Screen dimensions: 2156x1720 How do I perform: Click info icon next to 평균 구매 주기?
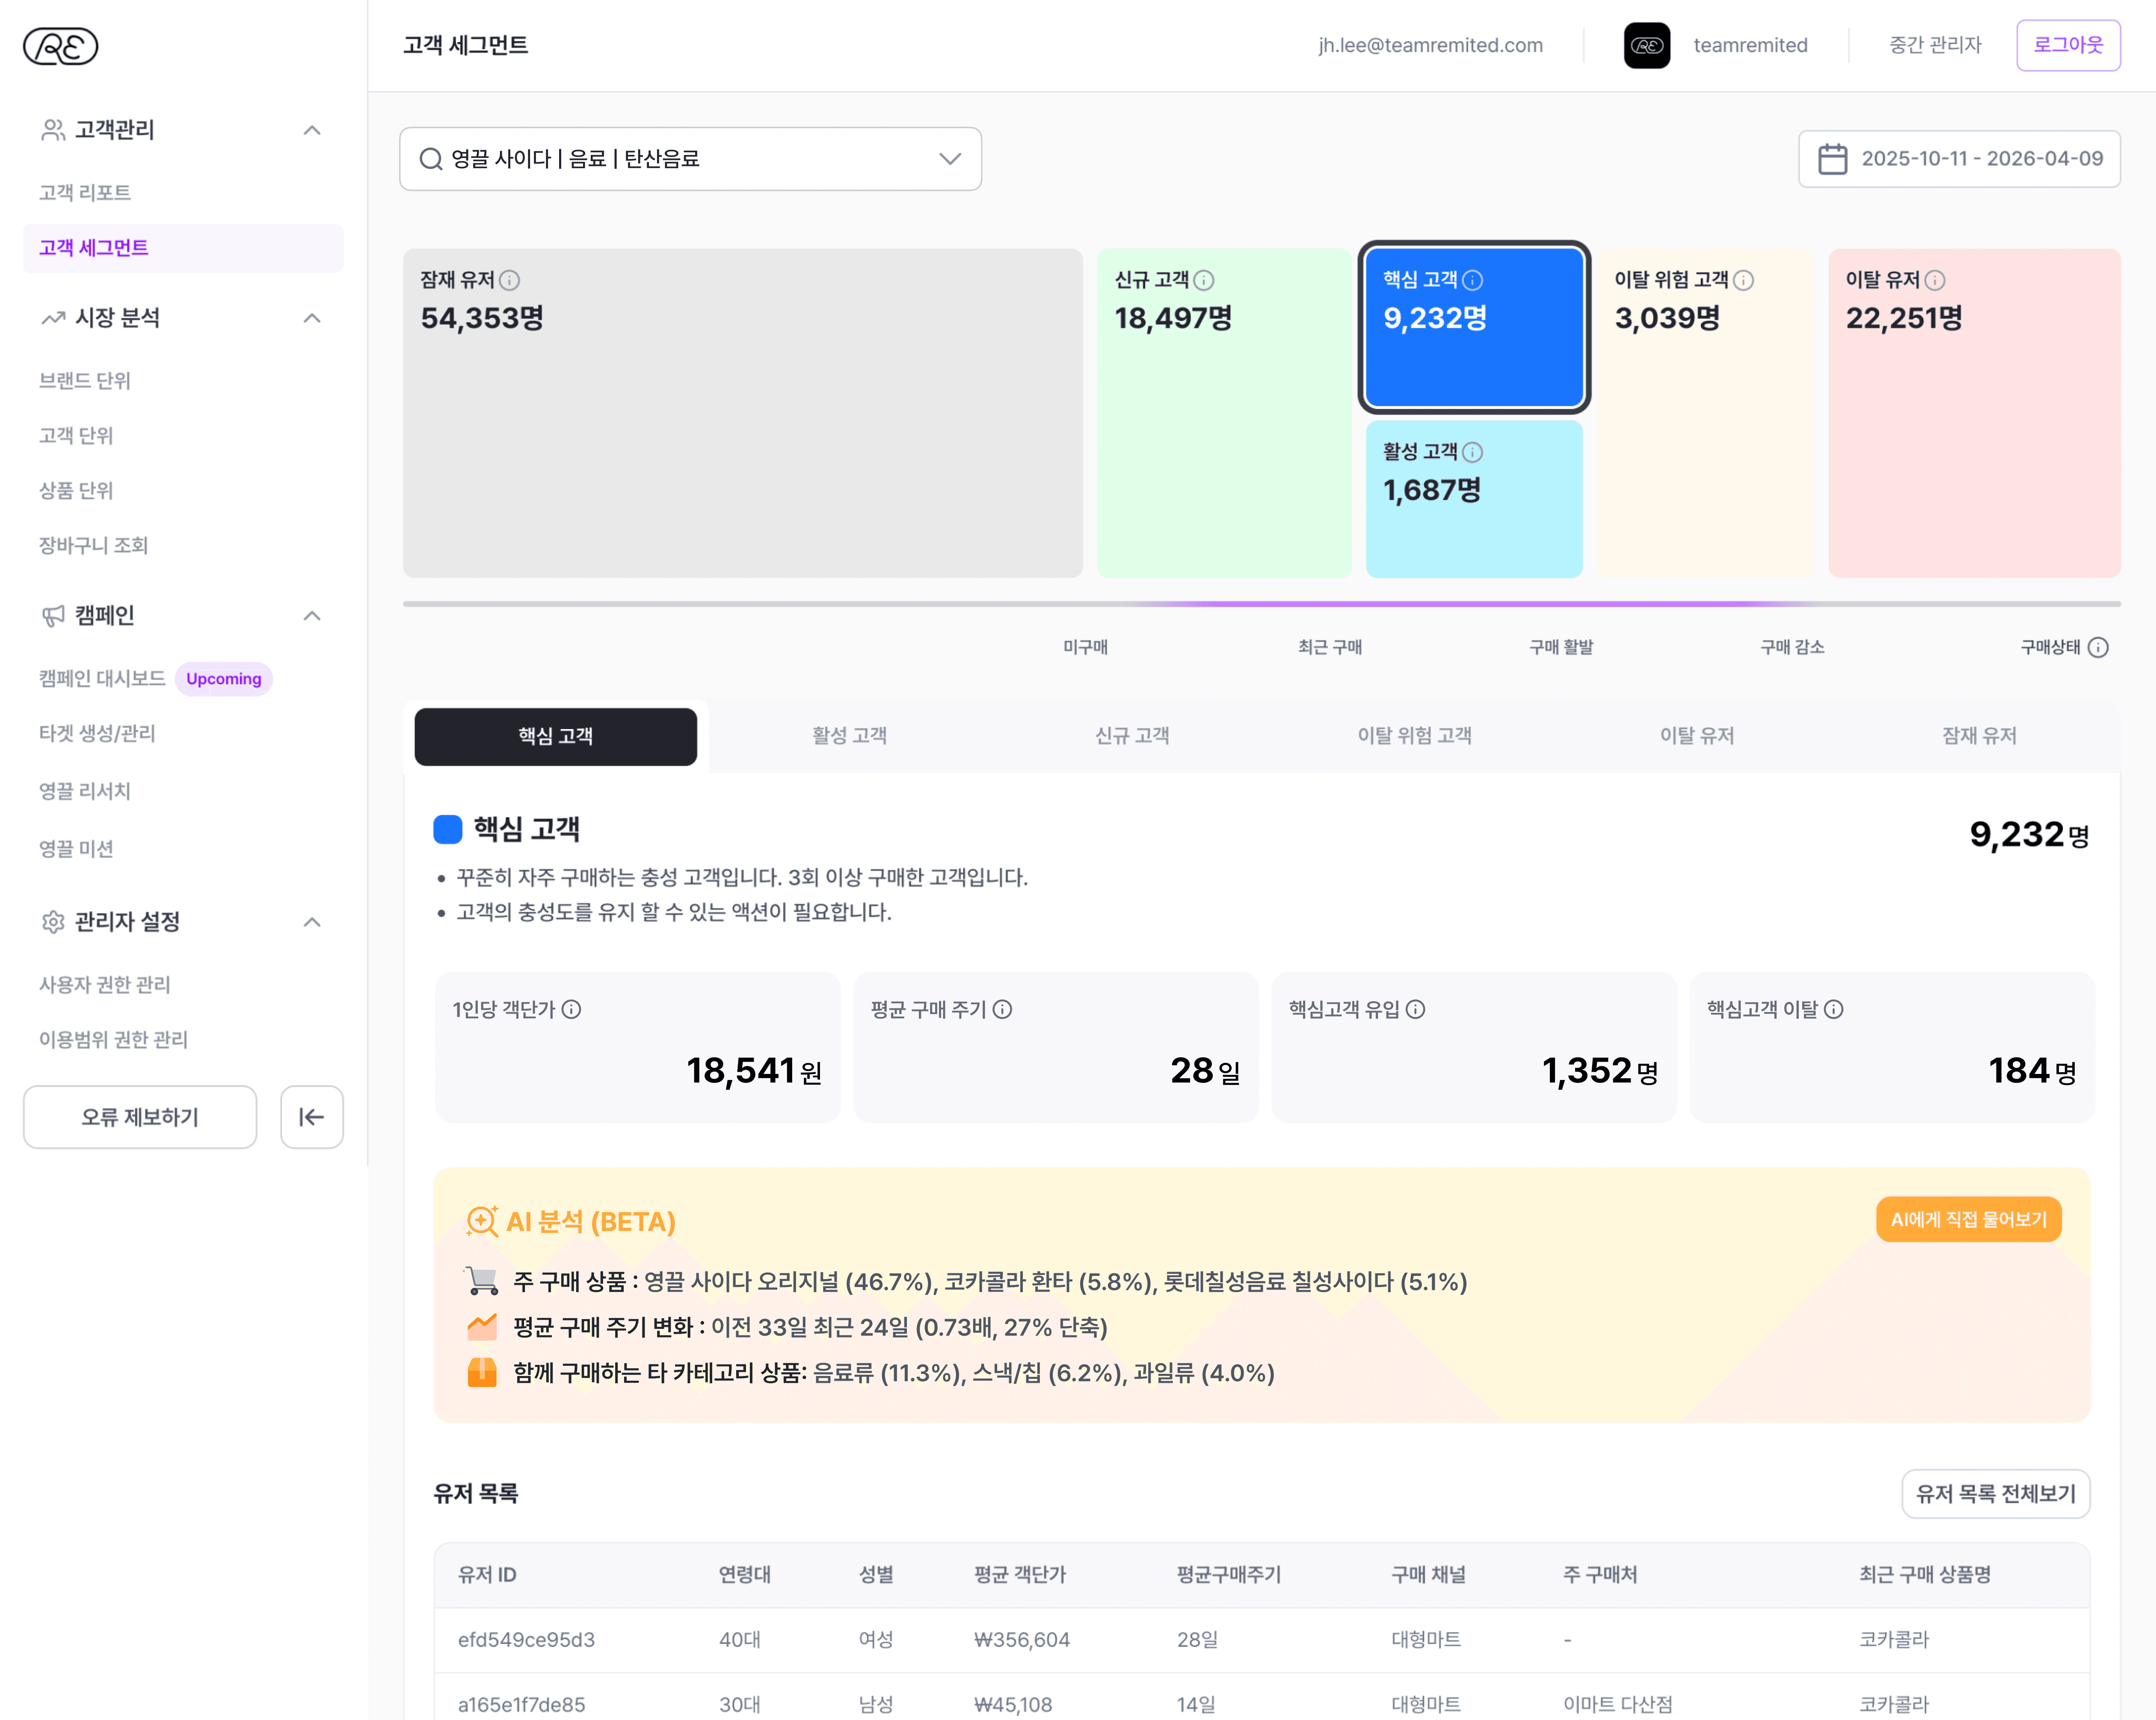(1002, 1009)
